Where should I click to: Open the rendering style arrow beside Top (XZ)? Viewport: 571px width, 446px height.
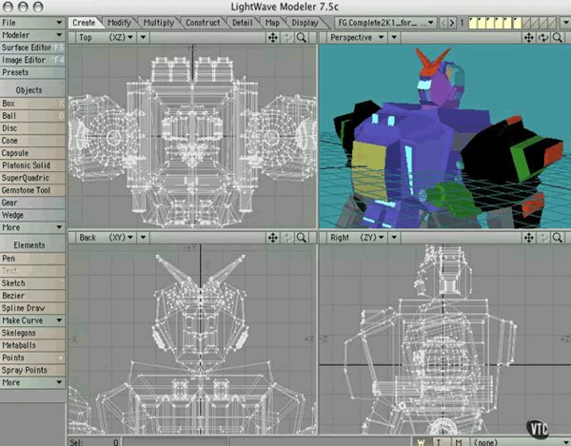coord(143,37)
